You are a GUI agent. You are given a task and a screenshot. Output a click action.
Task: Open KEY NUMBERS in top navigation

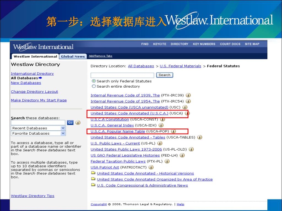click(204, 44)
